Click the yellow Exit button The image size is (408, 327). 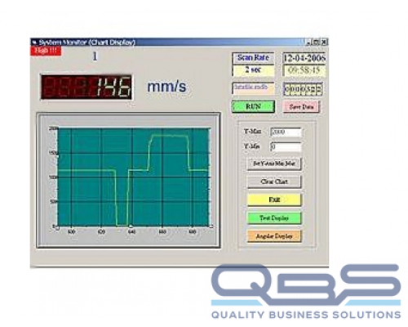pyautogui.click(x=274, y=199)
